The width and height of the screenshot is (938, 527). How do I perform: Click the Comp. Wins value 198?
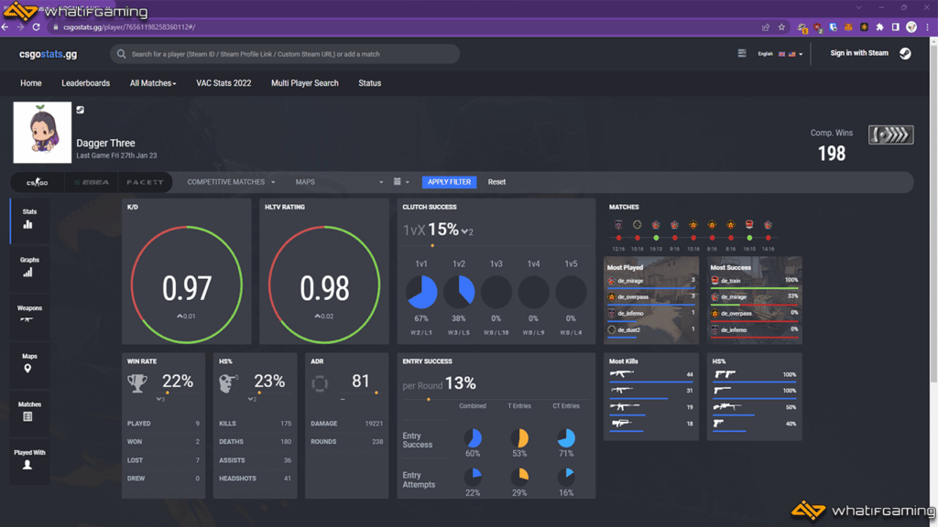tap(832, 154)
